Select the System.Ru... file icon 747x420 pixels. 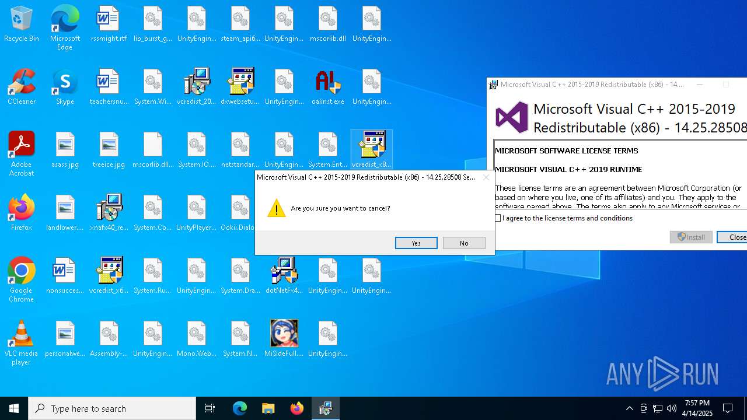pyautogui.click(x=152, y=276)
